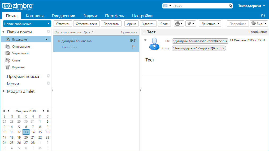This screenshot has height=151, width=269.
Task: Switch to the Почта tab
Action: pos(12,16)
